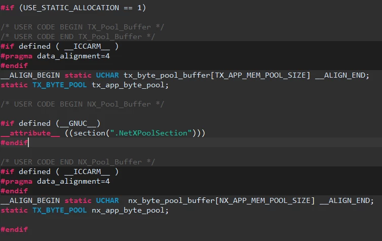Click the tx_app_byte_pool variable name

point(128,85)
